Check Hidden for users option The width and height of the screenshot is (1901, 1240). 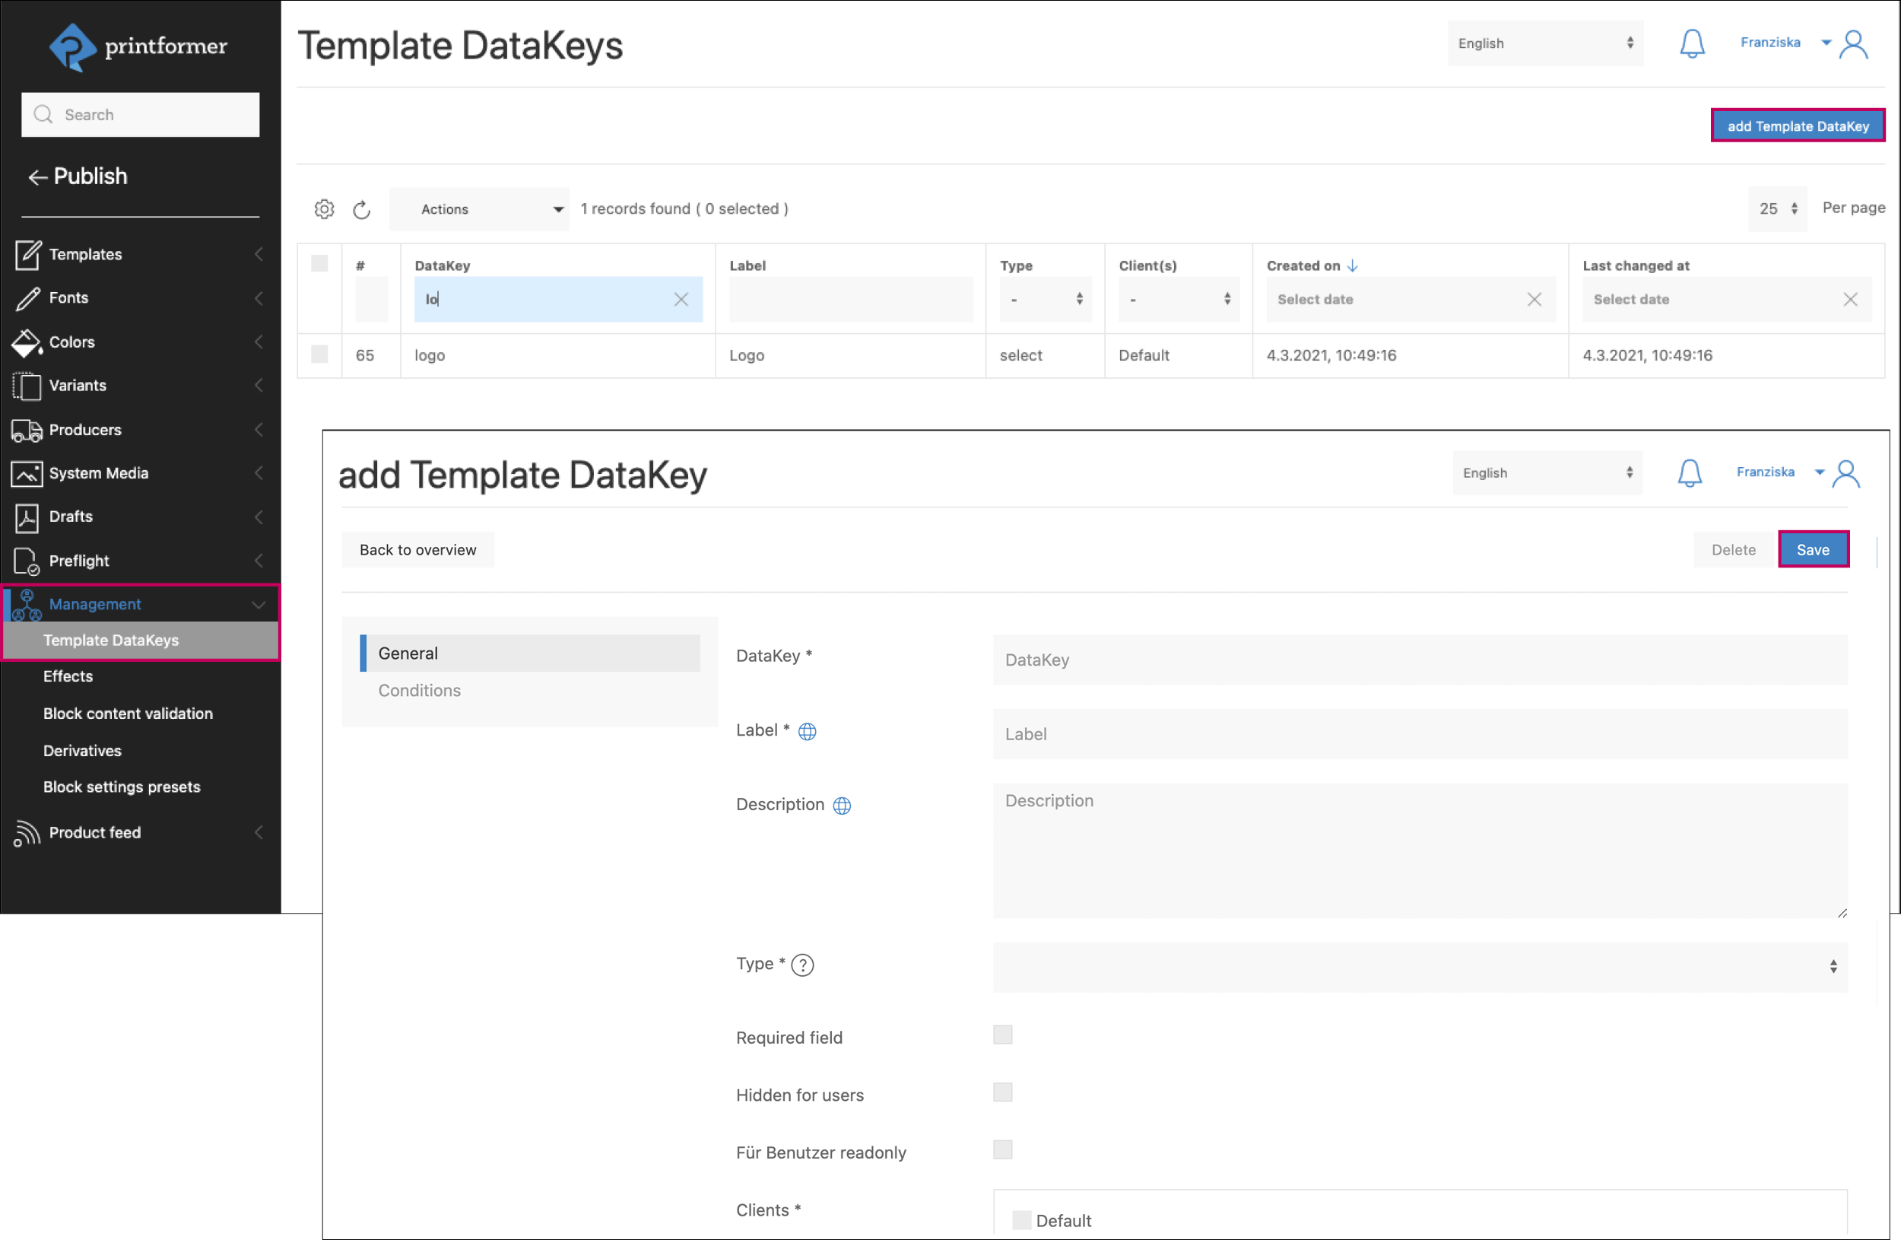click(x=1002, y=1092)
